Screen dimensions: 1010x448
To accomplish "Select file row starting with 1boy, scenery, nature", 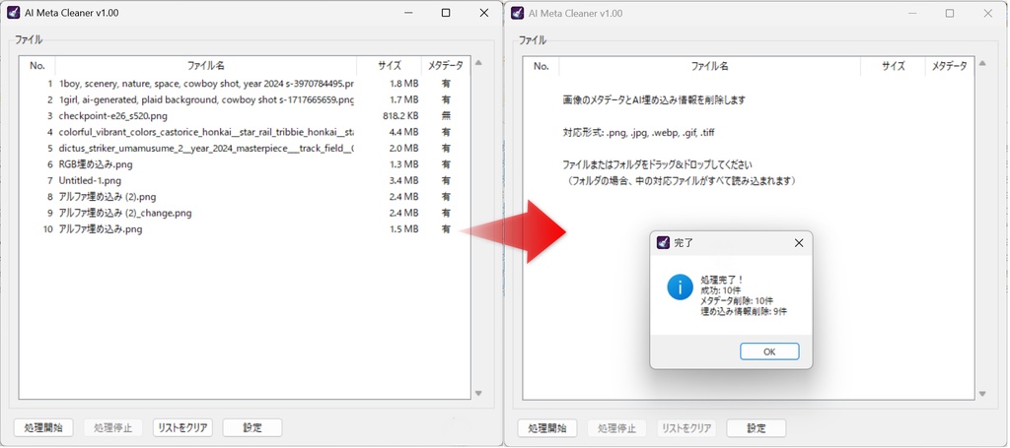I will coord(246,84).
